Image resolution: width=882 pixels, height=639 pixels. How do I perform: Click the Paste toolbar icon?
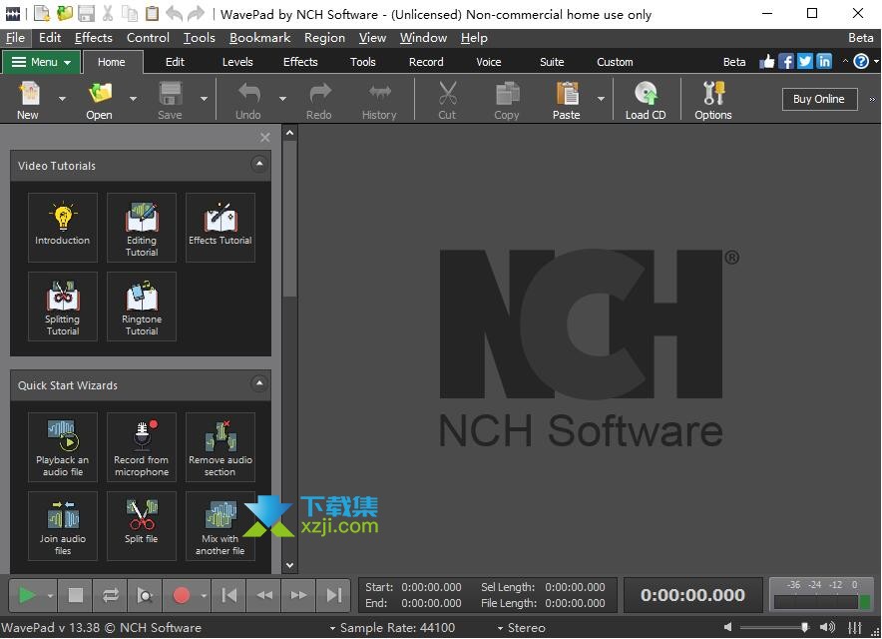[567, 100]
